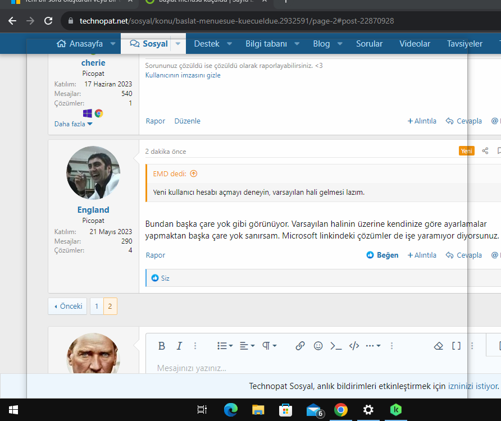501x421 pixels.
Task: Insert a link with the chain icon
Action: point(300,346)
